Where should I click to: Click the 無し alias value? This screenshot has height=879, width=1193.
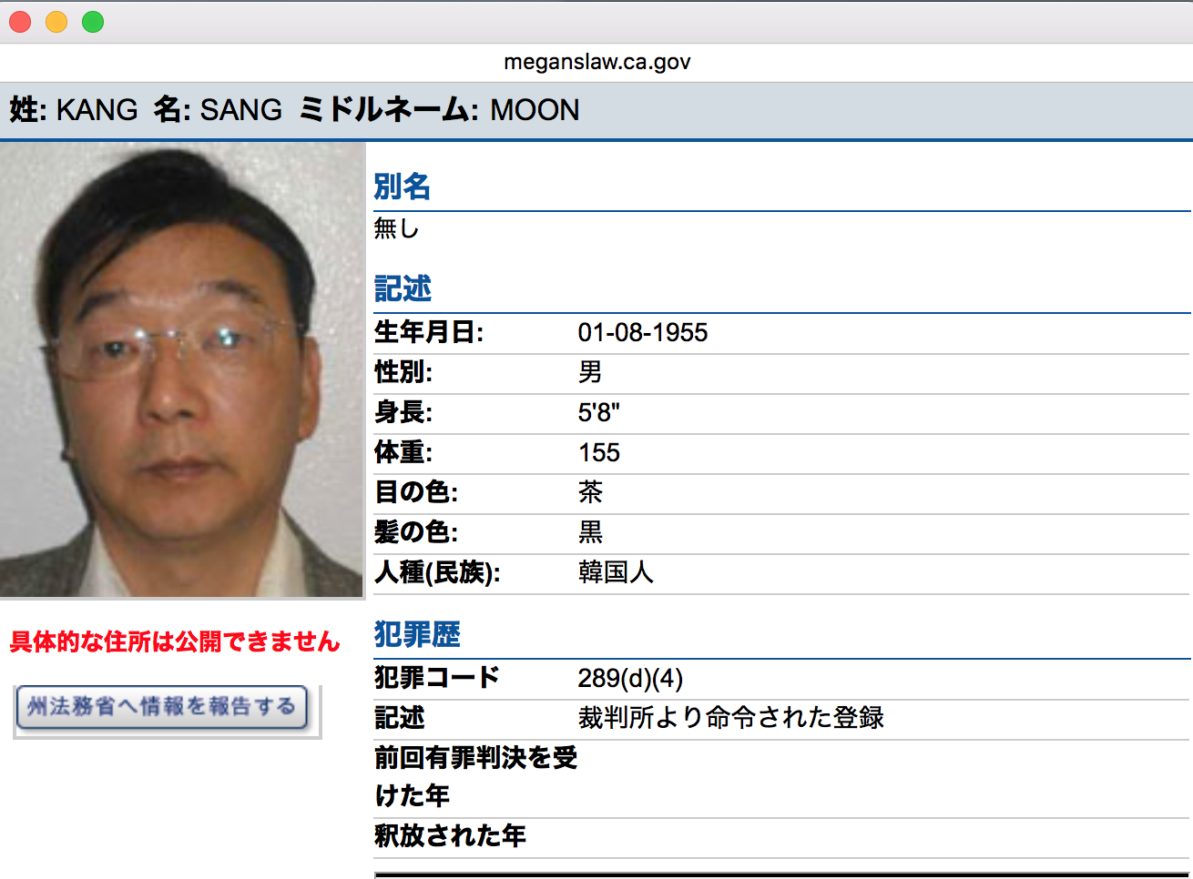coord(396,228)
